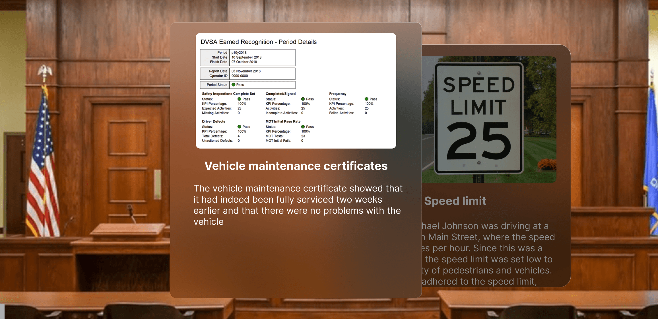Click the Report Date 05 November 2018
658x319 pixels.
pyautogui.click(x=246, y=71)
